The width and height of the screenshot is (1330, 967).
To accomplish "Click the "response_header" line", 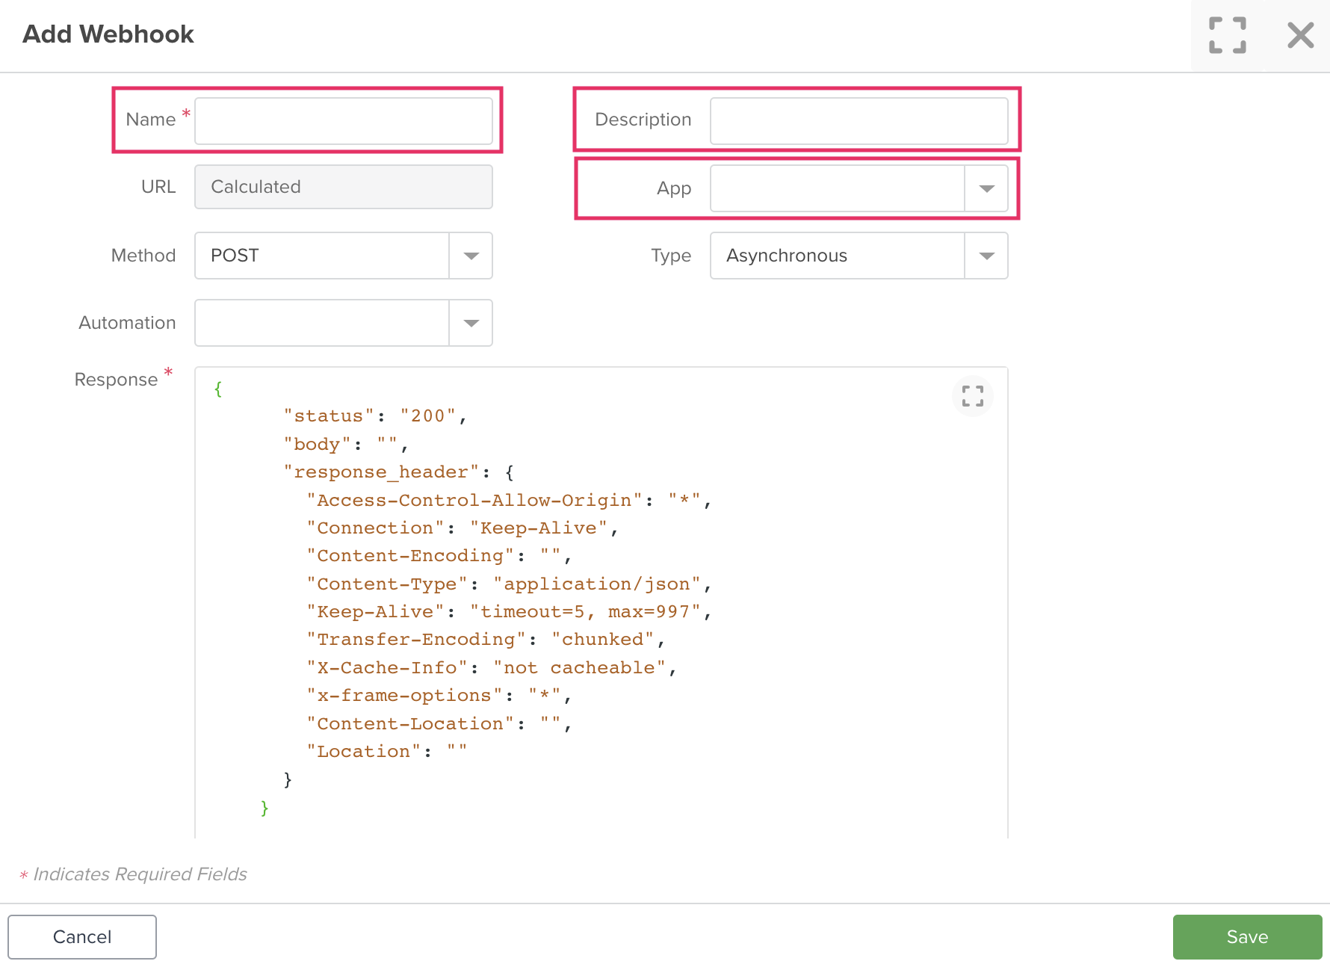I will pyautogui.click(x=399, y=472).
